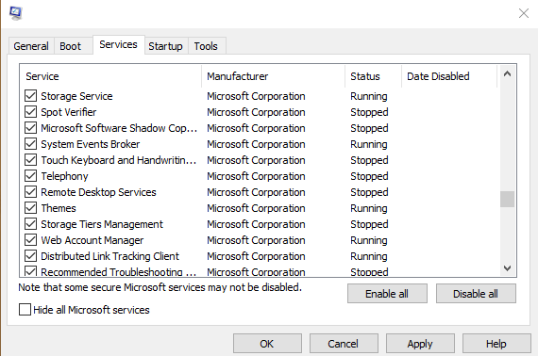Enable Hide all Microsoft services option
This screenshot has height=356, width=538.
click(25, 310)
